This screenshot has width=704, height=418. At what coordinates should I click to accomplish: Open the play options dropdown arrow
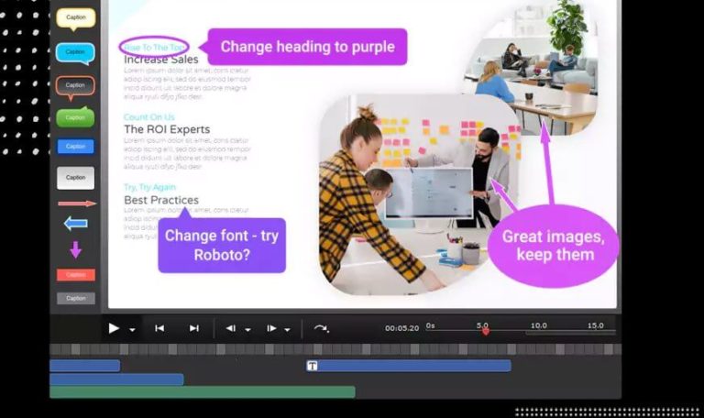click(132, 330)
